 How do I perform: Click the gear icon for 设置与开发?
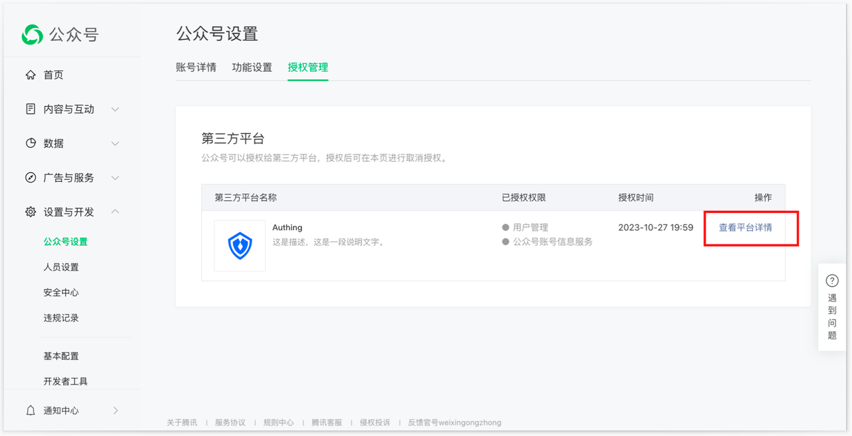click(x=31, y=212)
